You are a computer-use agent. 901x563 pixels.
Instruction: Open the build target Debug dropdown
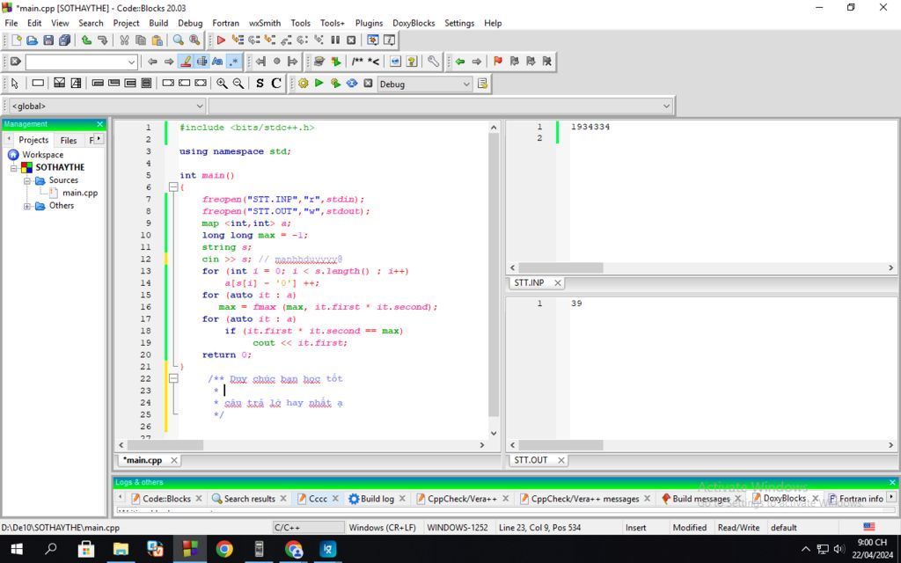pos(425,84)
